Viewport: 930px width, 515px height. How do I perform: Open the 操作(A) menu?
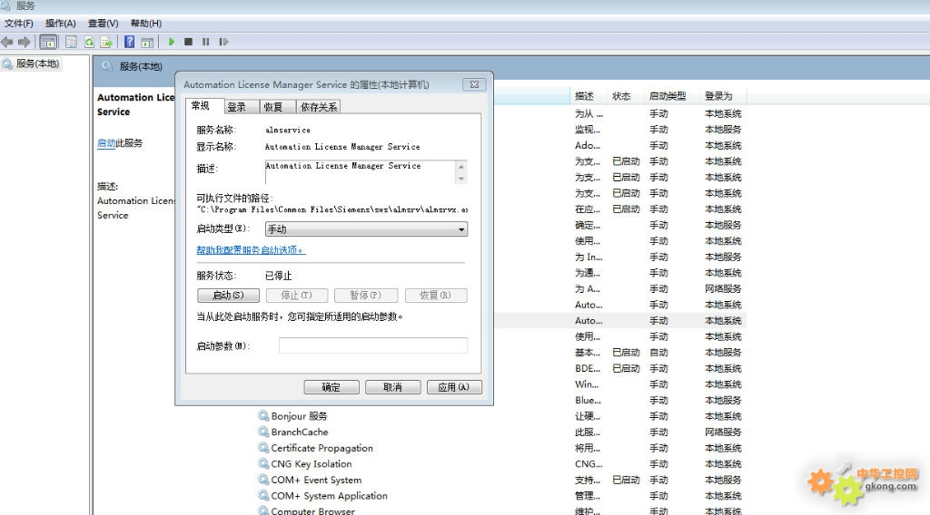pos(61,24)
